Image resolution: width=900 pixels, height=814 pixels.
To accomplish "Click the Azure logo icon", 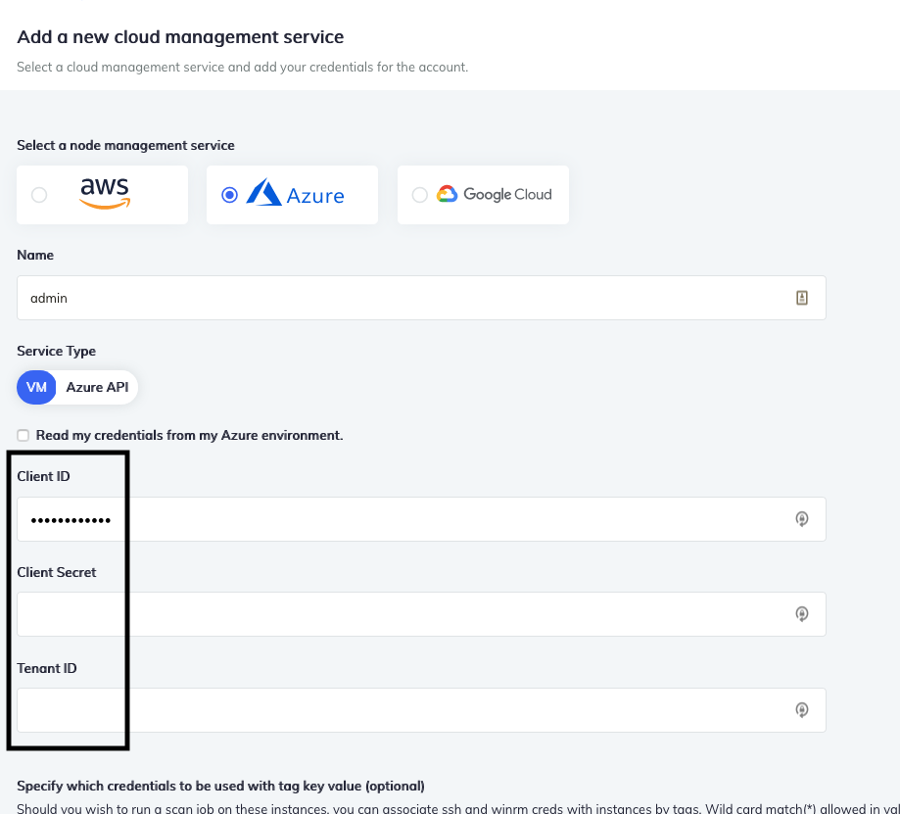I will tap(263, 193).
